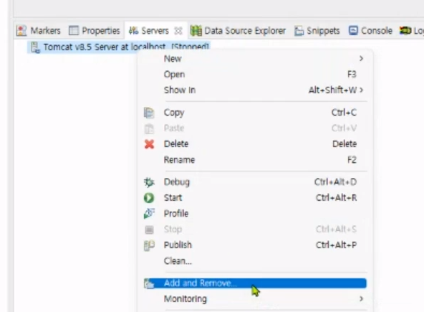
Task: Switch to the Properties tab
Action: coord(95,31)
